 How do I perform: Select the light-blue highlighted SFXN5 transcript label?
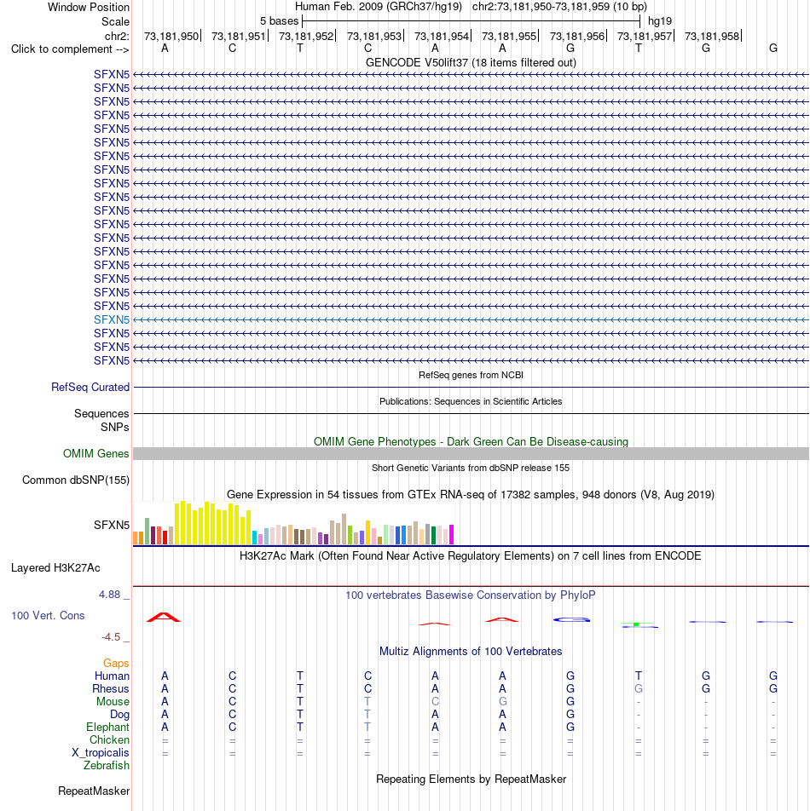pyautogui.click(x=112, y=319)
